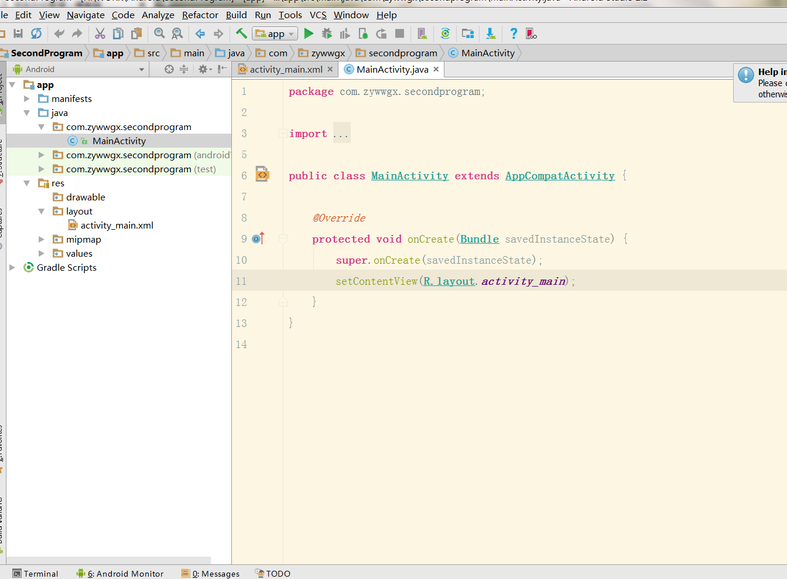Click the Help question mark icon
Image resolution: width=787 pixels, height=579 pixels.
point(514,34)
